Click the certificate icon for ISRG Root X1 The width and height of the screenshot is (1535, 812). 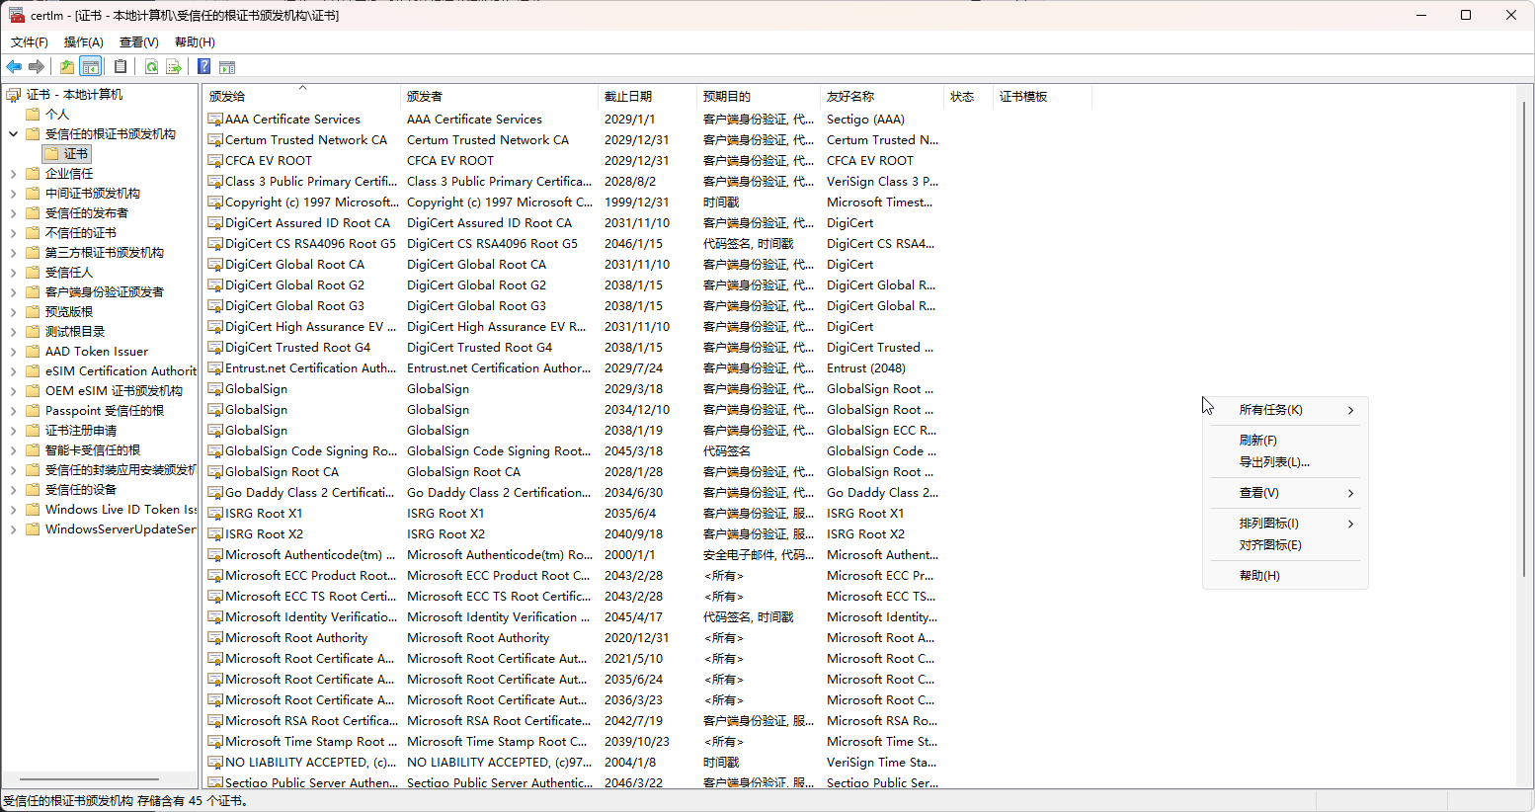(215, 514)
